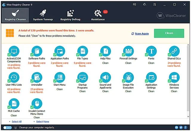191x131 pixels.
Task: Click the Select None link
Action: [x=43, y=122]
